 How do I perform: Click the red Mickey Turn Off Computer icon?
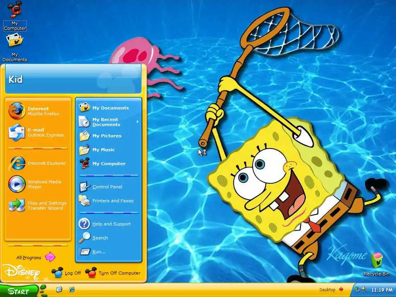pyautogui.click(x=91, y=273)
